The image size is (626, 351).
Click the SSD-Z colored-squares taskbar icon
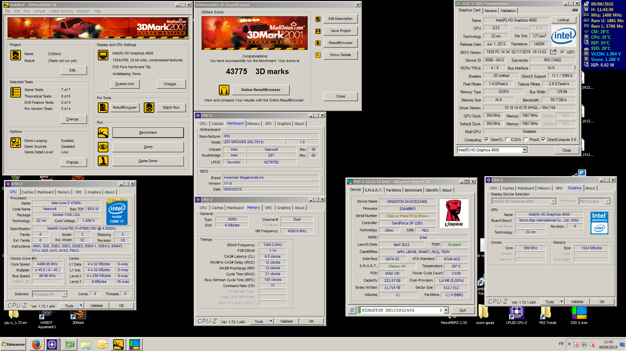[134, 344]
